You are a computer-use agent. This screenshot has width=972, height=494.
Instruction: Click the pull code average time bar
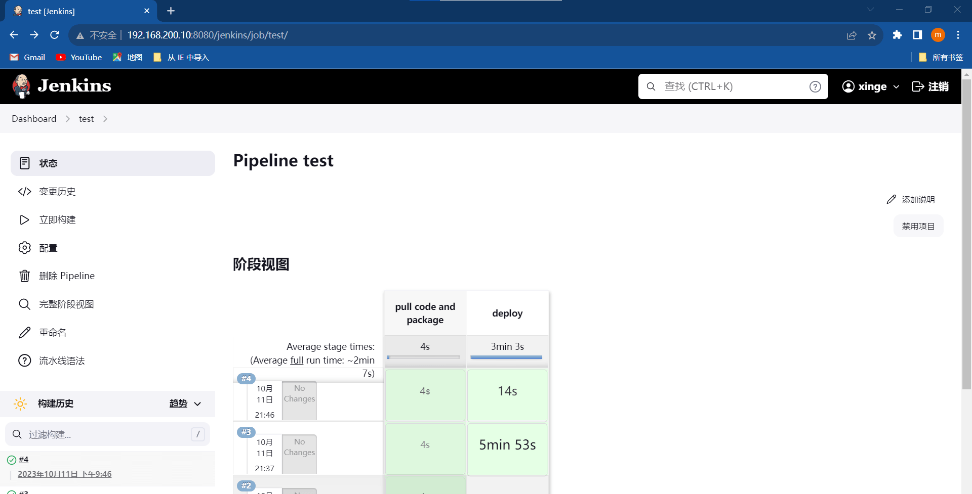424,357
